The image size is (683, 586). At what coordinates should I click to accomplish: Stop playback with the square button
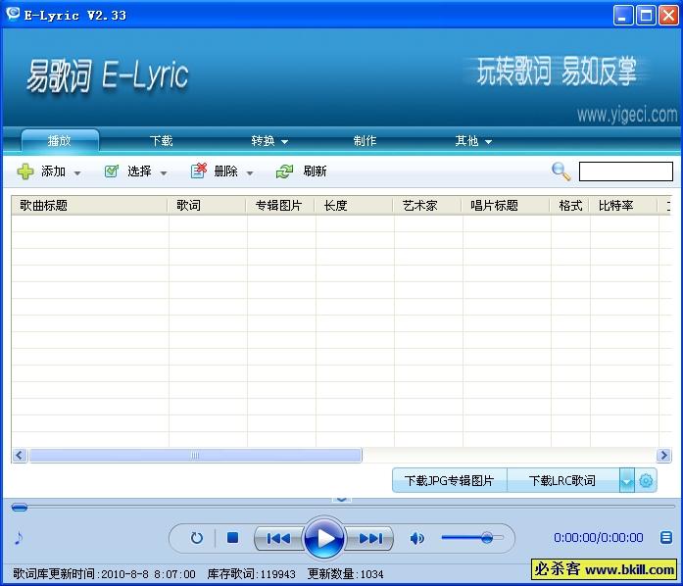232,538
